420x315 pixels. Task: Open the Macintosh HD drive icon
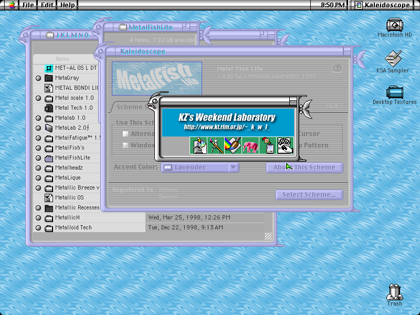pos(394,25)
